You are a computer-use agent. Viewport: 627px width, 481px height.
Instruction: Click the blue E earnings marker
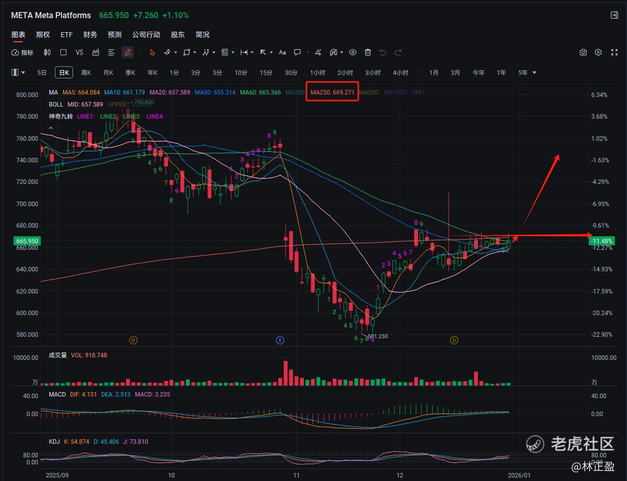(x=280, y=340)
